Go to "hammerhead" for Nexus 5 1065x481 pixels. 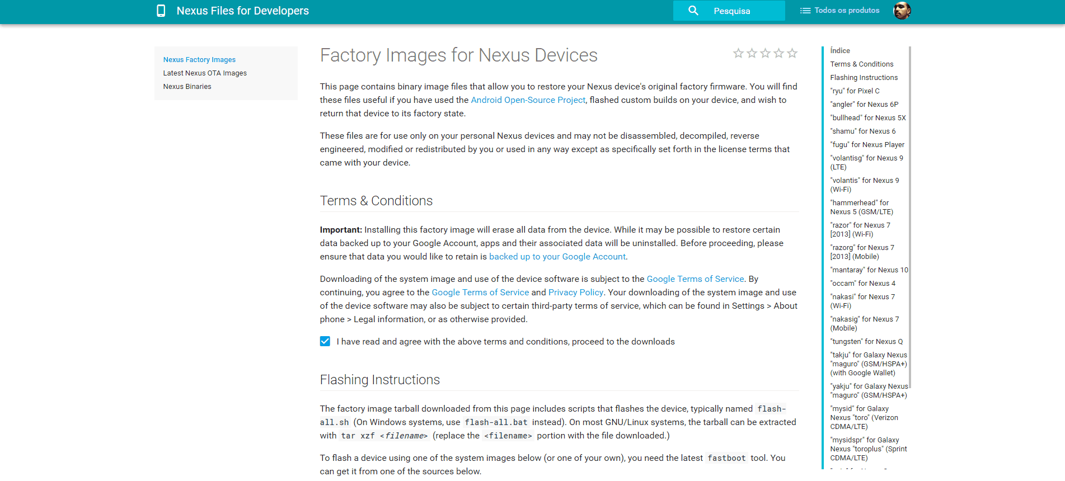click(862, 208)
